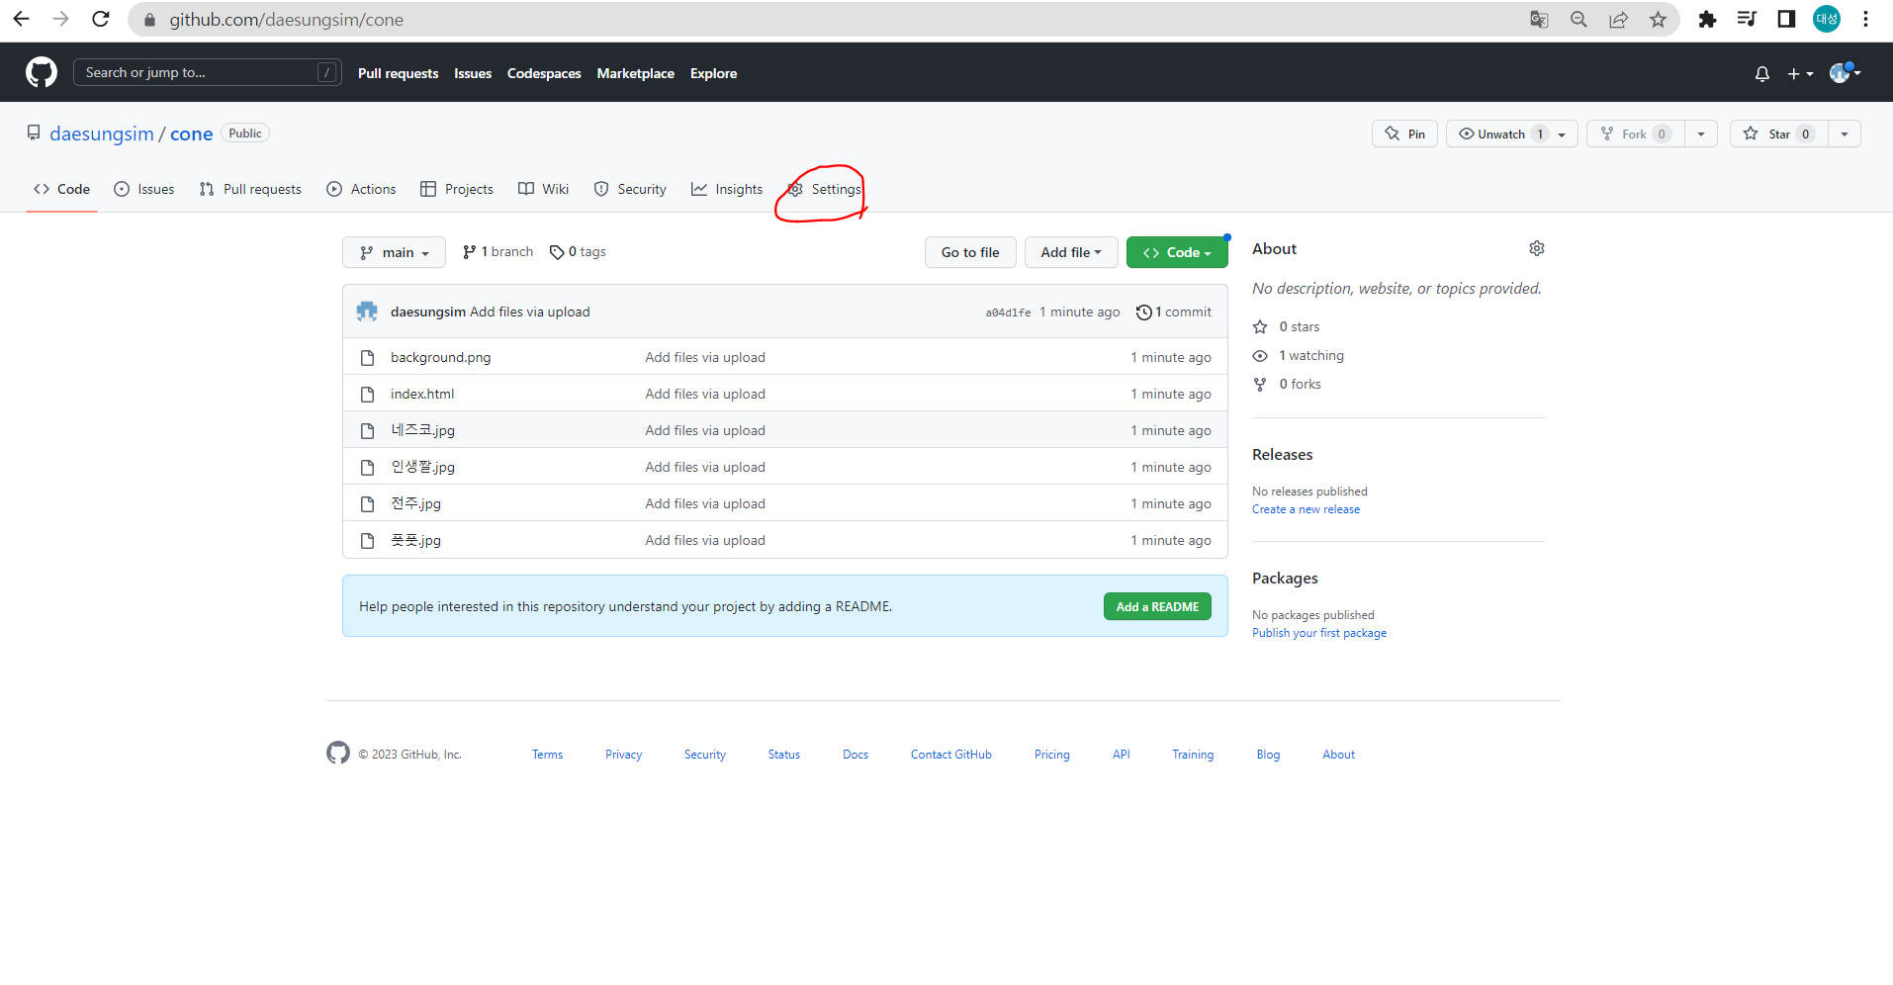
Task: Switch to the Code tab
Action: tap(61, 189)
